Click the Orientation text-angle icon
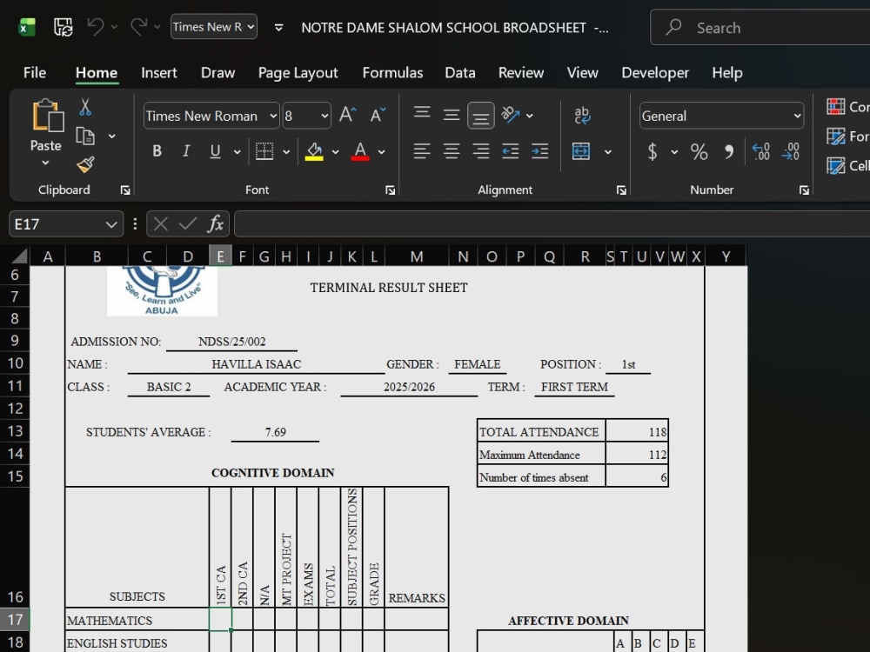Screen dimensions: 870x652 click(x=511, y=115)
